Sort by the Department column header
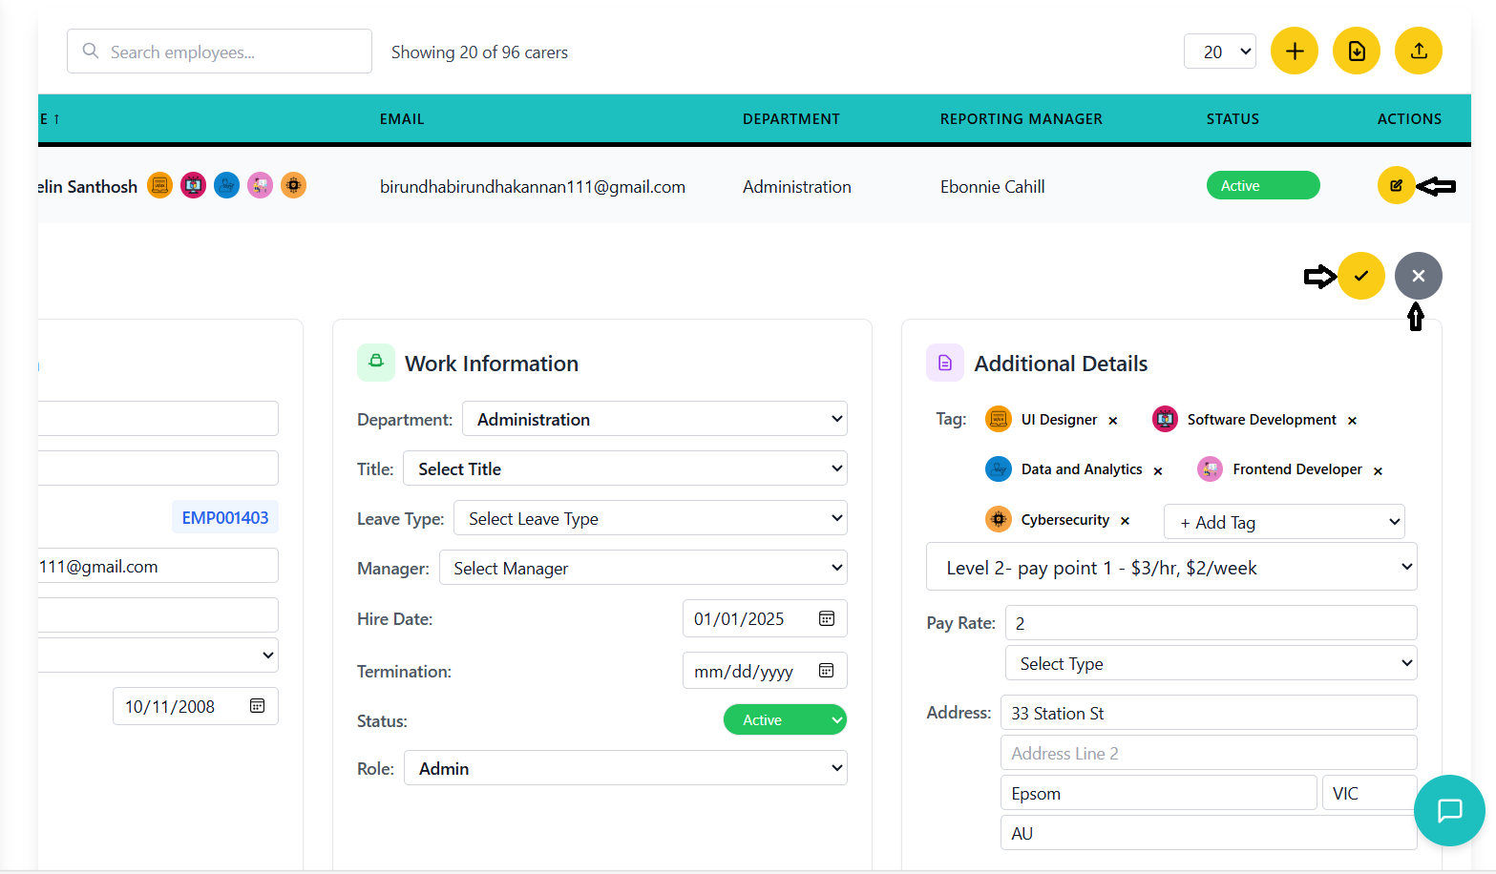 point(790,119)
